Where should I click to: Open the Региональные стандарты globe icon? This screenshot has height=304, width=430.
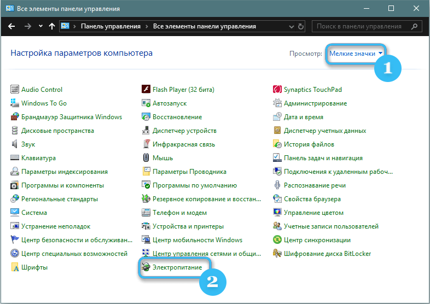[x=15, y=199]
